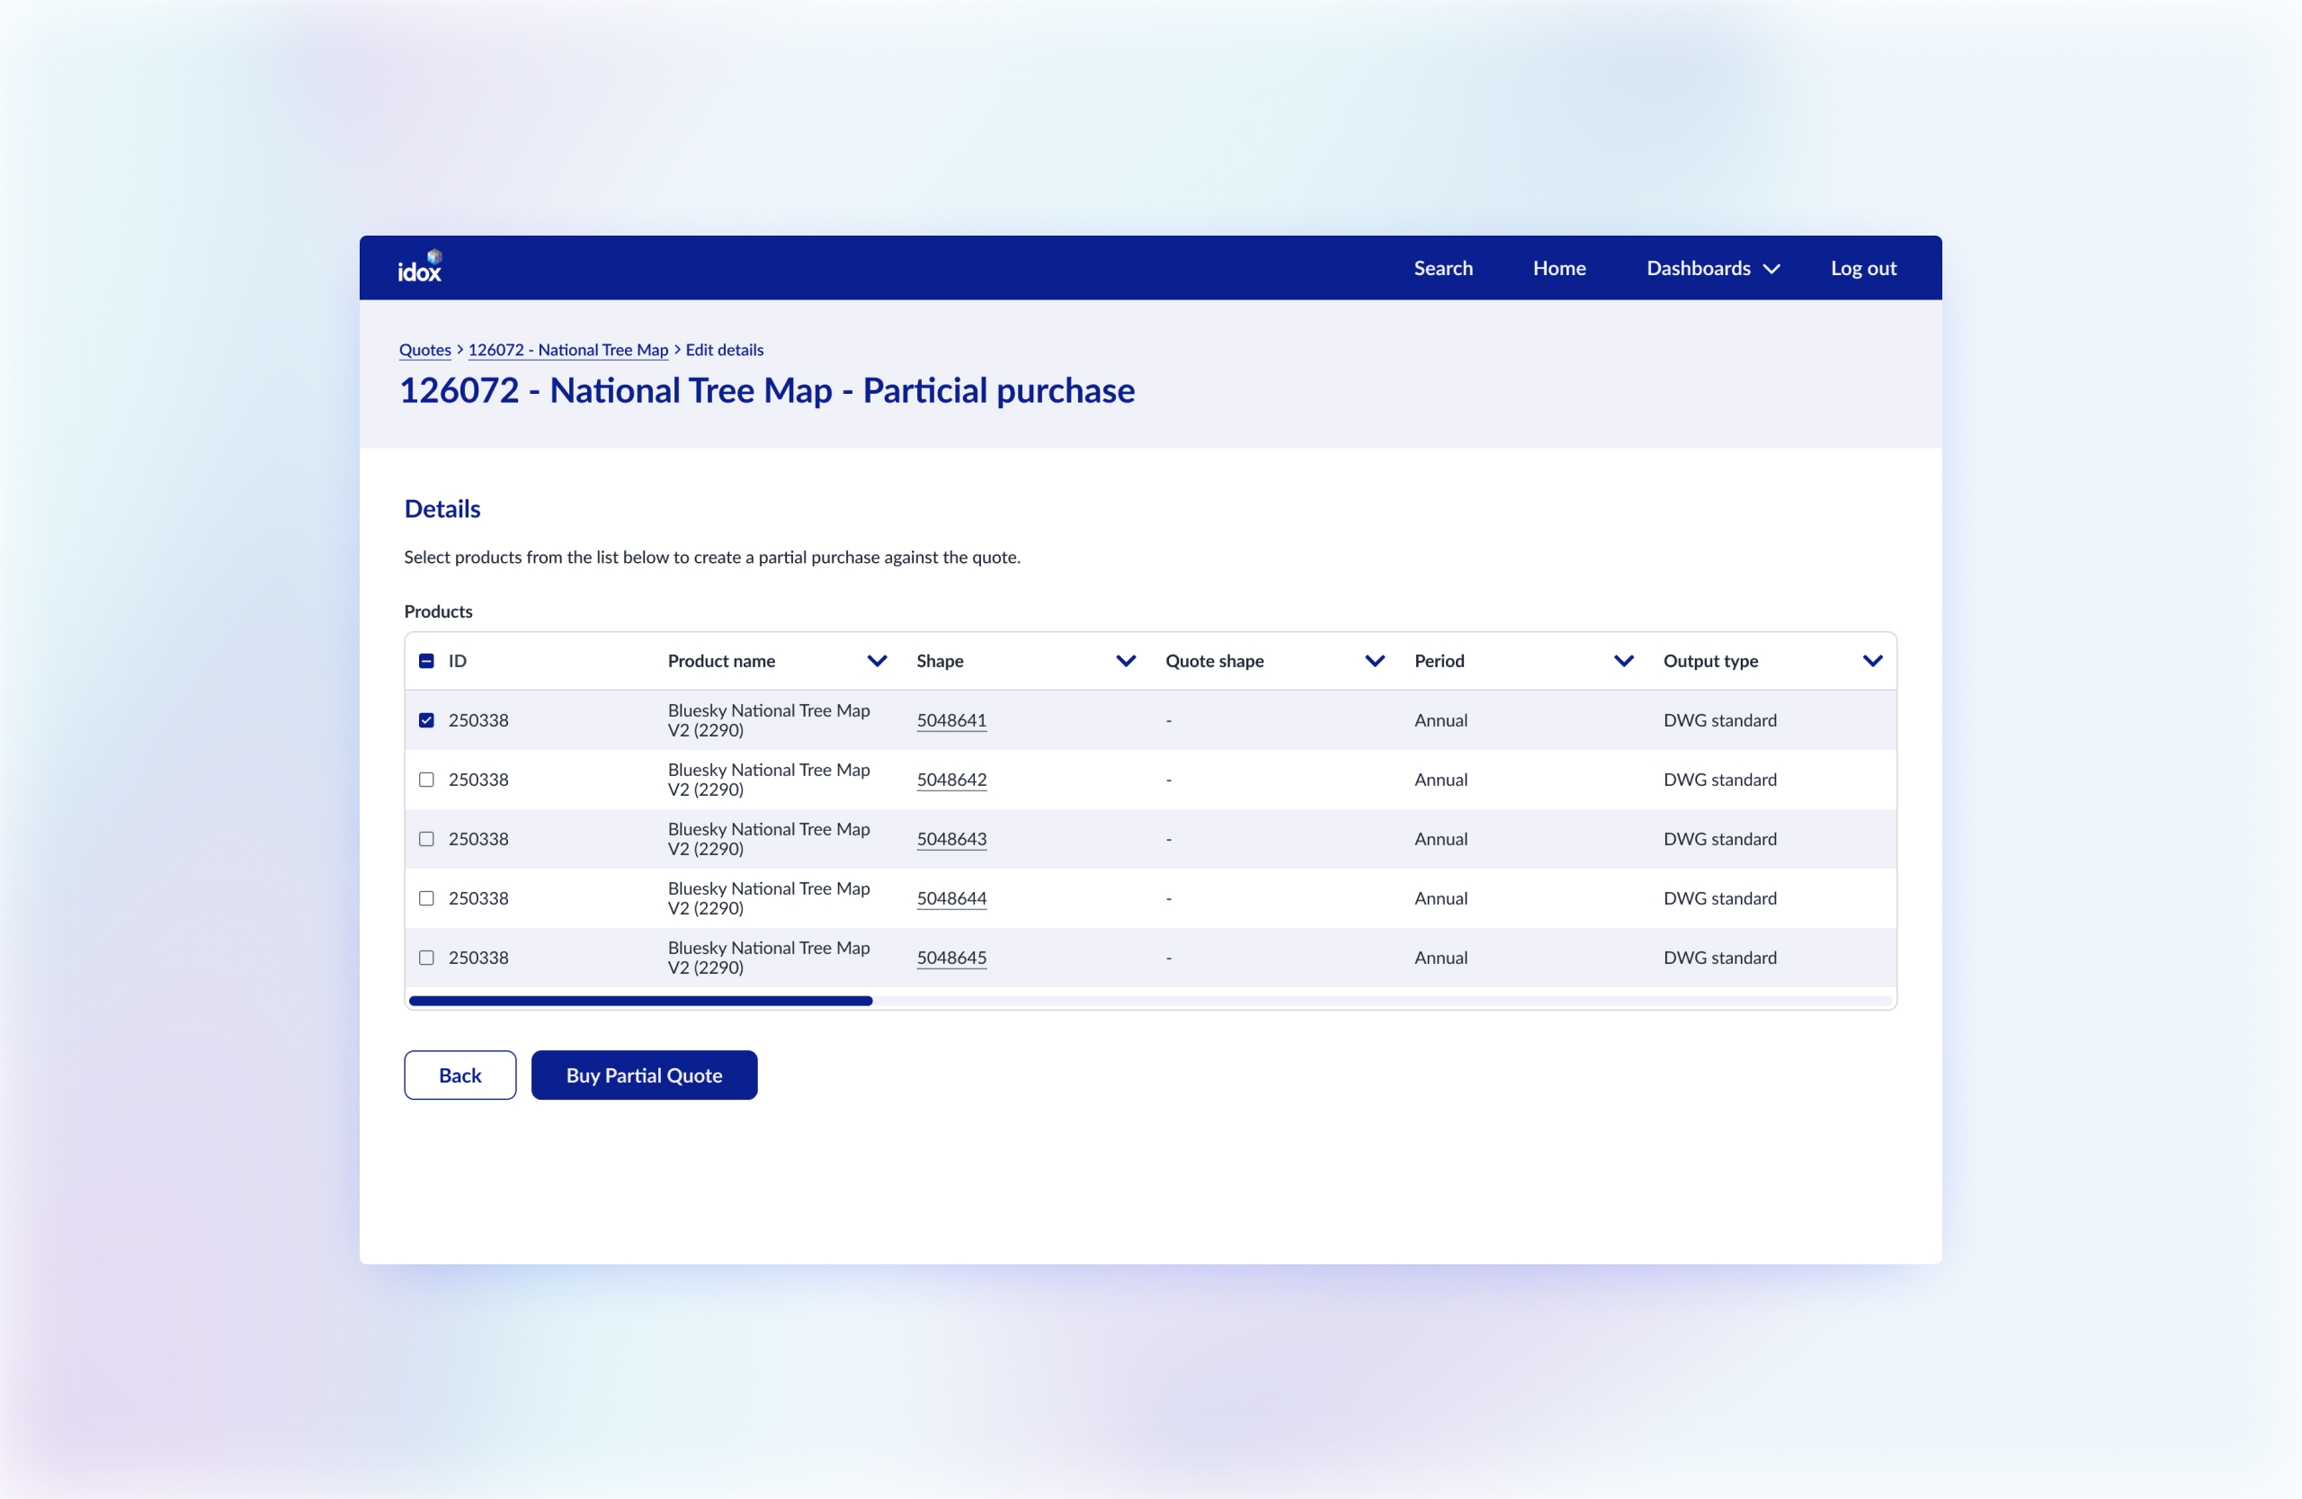Open Quote shape column dropdown arrow
2302x1499 pixels.
pyautogui.click(x=1374, y=661)
